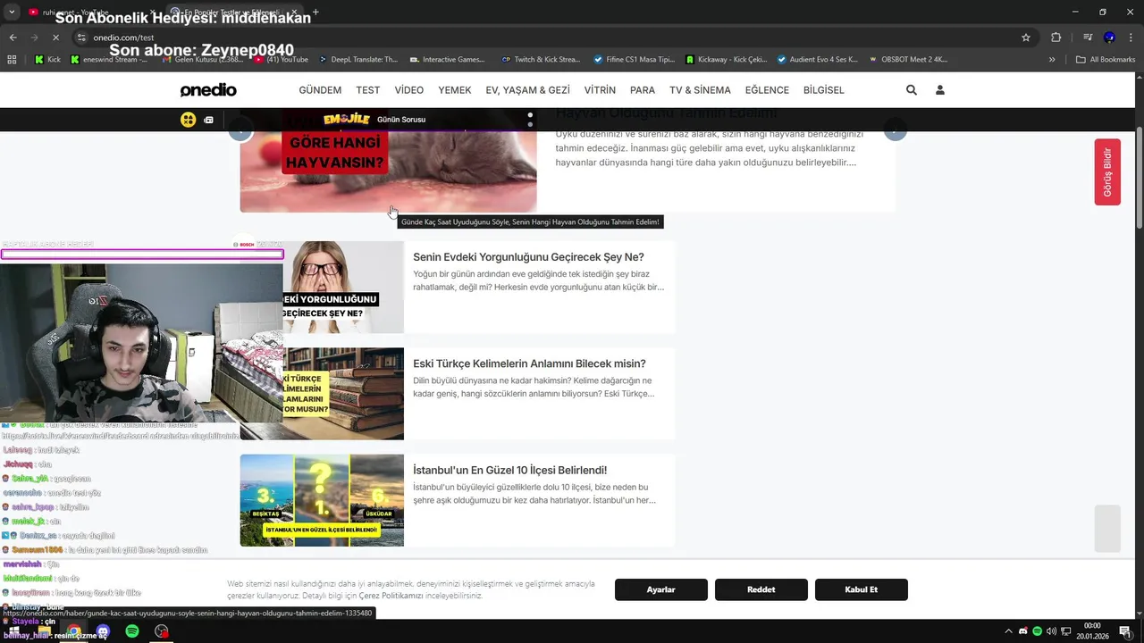Open Senin Evdeki Yorgunluğunu Geçirecek Şey Ne article
This screenshot has height=643, width=1144.
click(x=528, y=257)
